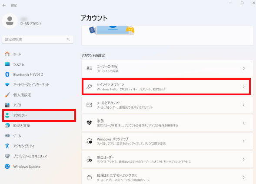The height and width of the screenshot is (184, 256).
Task: Click the ローカル アカウント label
Action: 31,23
